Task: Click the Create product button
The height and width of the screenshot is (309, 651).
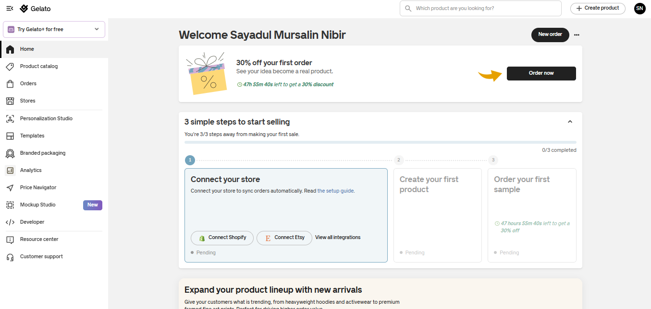Action: coord(598,8)
